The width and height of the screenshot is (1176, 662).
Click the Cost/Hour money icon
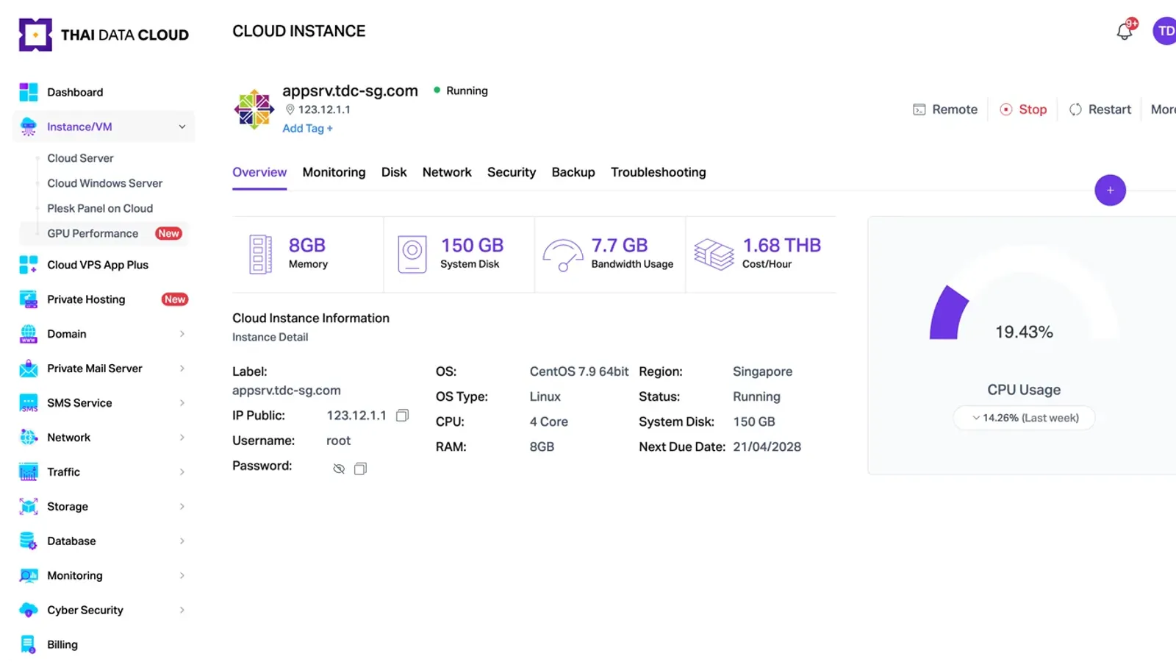click(714, 255)
